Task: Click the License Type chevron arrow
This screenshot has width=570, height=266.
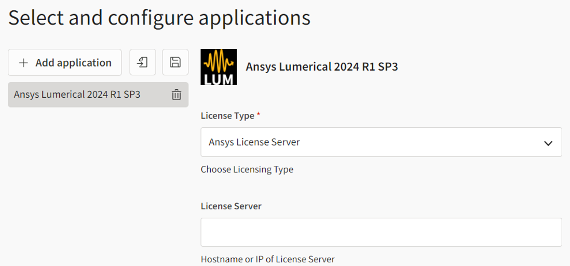Action: pos(548,143)
